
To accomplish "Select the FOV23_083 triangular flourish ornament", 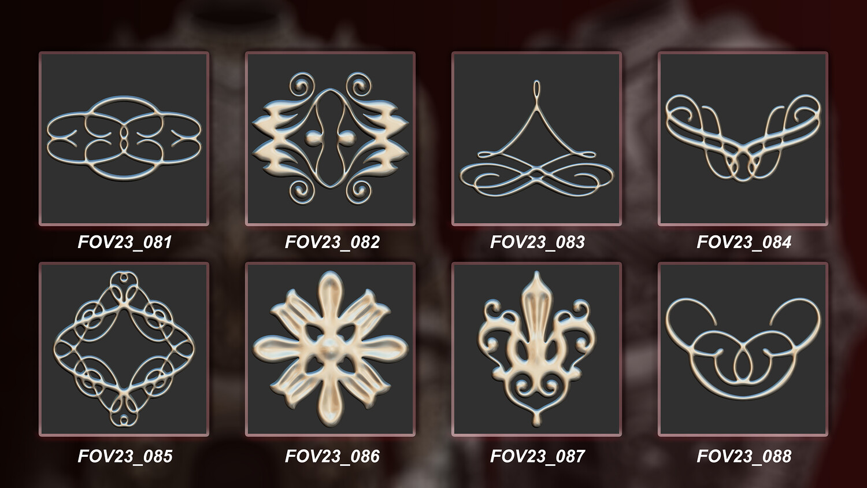I will pos(536,139).
